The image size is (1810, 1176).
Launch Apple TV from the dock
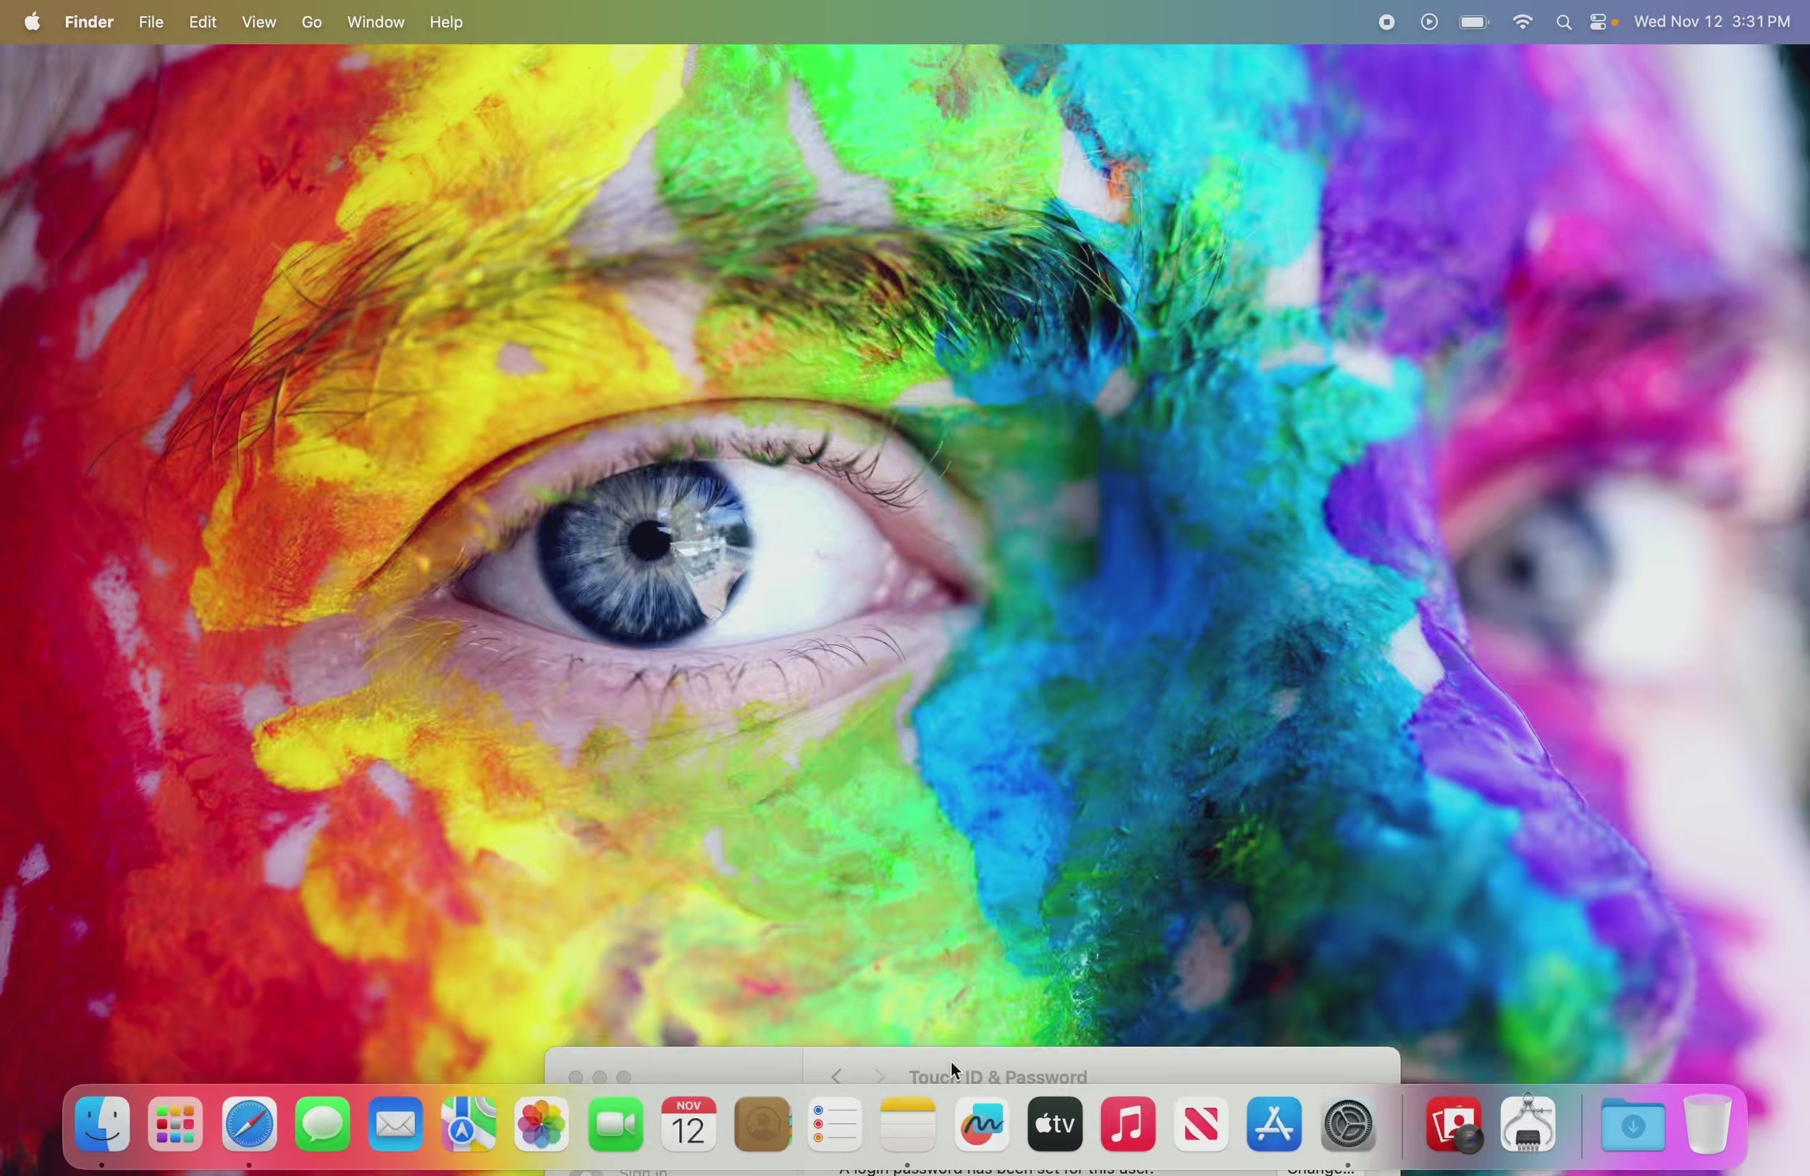(1055, 1125)
